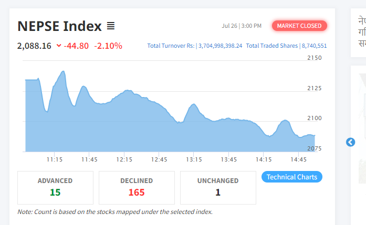Select the UNCHANGED 1 stock box

(x=218, y=187)
